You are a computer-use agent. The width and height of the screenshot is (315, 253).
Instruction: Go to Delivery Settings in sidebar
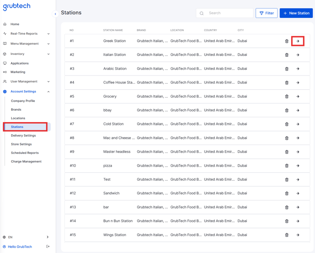[24, 136]
